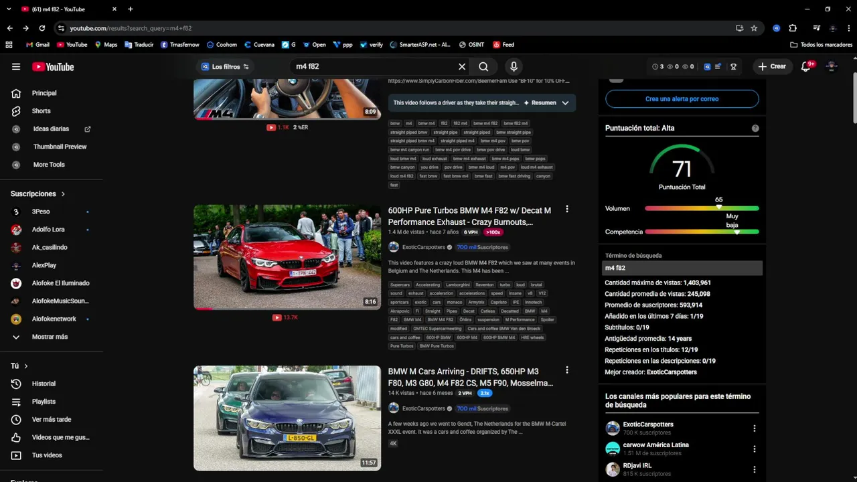Open Ideas diarias in the sidebar
This screenshot has height=482, width=857.
(x=52, y=129)
